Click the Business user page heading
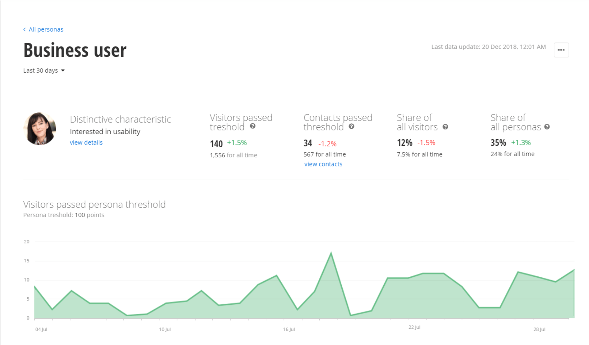 pyautogui.click(x=75, y=50)
